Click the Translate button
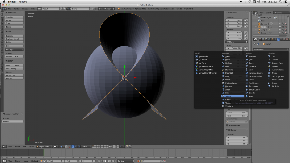 14,17
